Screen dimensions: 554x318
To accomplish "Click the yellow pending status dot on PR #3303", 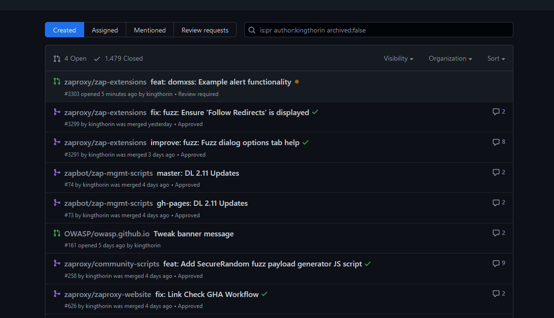I will pos(297,82).
